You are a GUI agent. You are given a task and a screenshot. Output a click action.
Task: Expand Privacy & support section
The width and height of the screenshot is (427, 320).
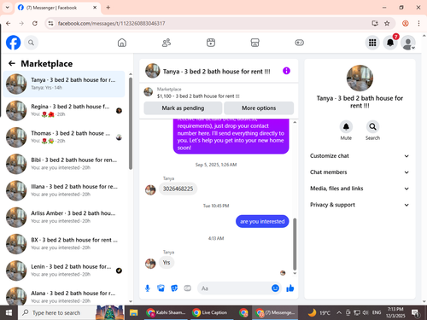click(360, 205)
